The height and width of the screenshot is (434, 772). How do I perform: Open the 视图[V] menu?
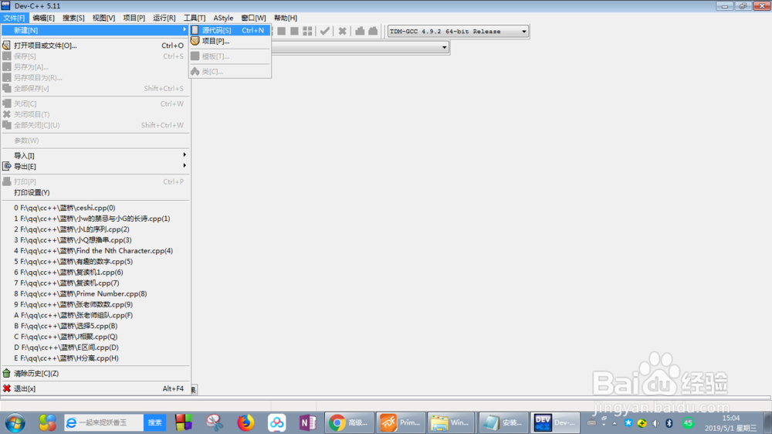(104, 18)
